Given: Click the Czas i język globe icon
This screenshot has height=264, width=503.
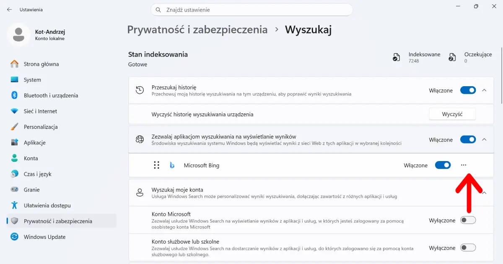Looking at the screenshot, I should click(x=15, y=174).
